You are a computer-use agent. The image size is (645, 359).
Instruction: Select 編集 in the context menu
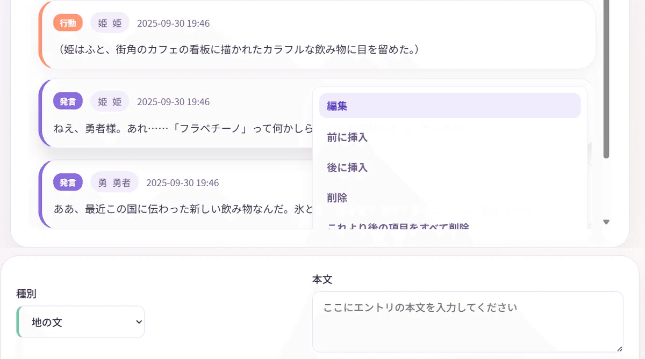coord(450,106)
